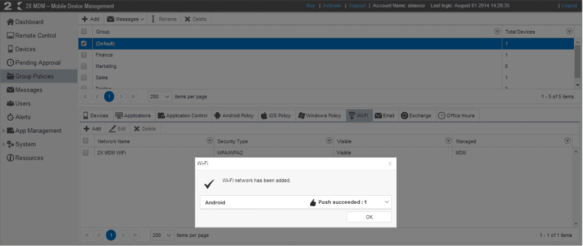Open the Users section
The height and width of the screenshot is (246, 583).
19,103
